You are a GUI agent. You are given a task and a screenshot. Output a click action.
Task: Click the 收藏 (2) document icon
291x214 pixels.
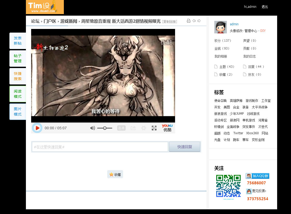[216, 74]
